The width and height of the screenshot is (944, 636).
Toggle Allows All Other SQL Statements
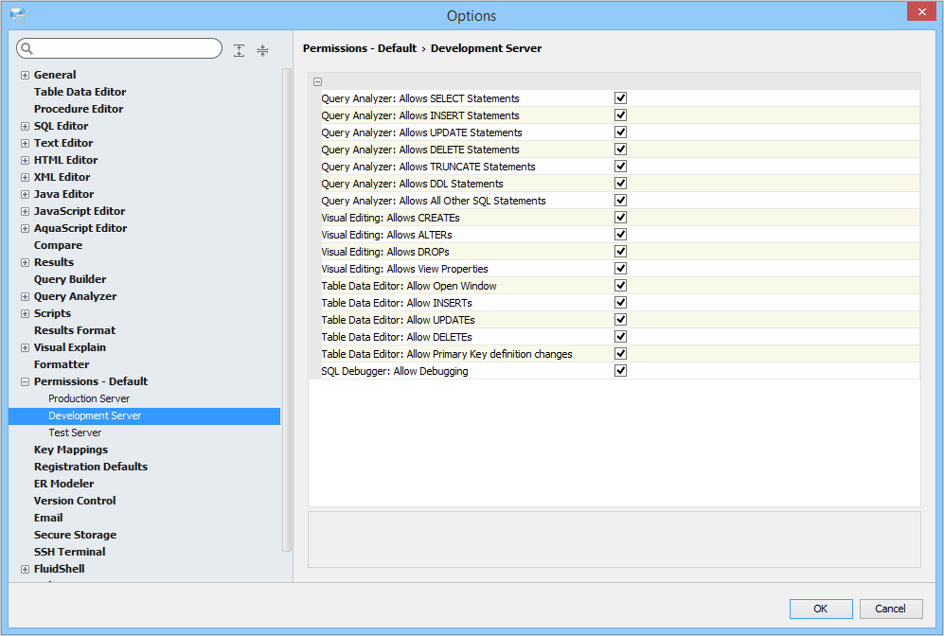pyautogui.click(x=620, y=201)
